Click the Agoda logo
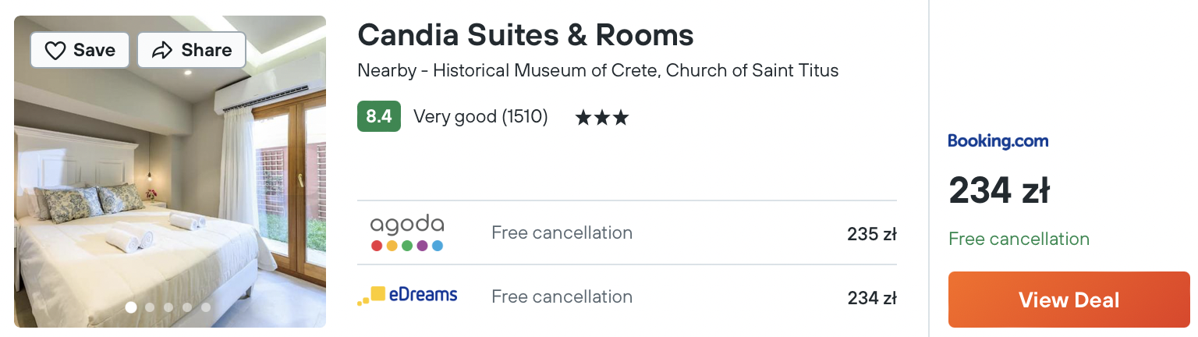Screen dimensions: 1198x337 coord(407,233)
